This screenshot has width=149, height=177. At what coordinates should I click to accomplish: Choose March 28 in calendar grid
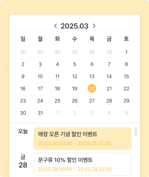(109, 101)
